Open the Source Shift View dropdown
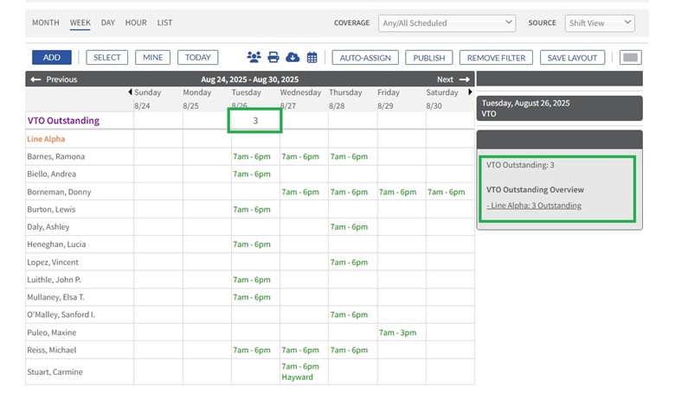 click(600, 23)
